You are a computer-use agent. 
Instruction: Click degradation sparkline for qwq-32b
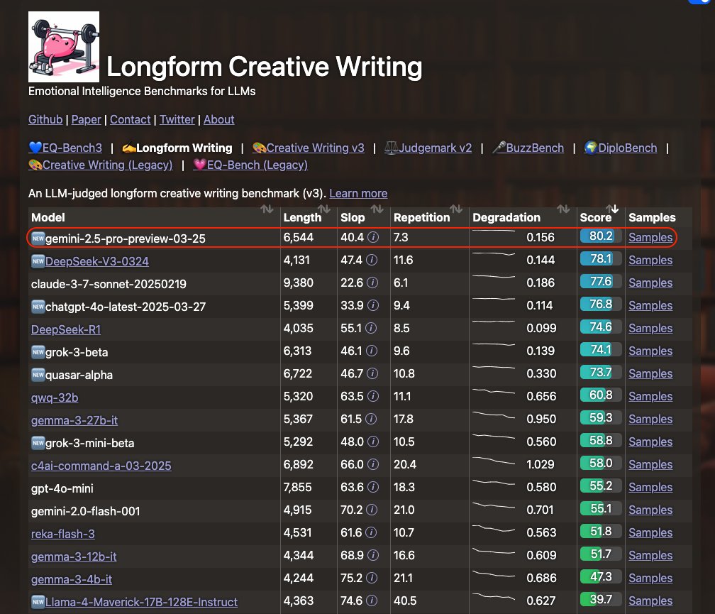(x=494, y=391)
